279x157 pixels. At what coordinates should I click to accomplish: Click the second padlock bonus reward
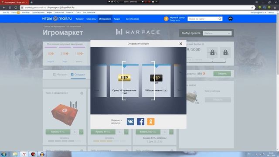[x=225, y=52]
